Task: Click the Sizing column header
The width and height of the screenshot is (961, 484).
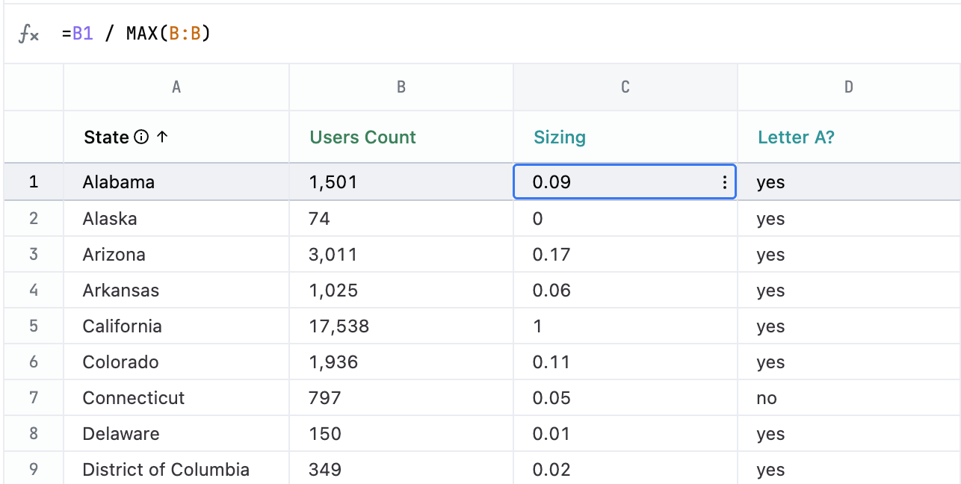Action: point(560,137)
